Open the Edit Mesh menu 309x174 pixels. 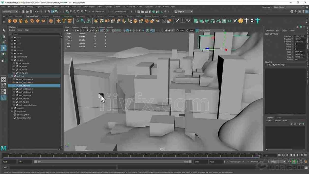pos(65,7)
